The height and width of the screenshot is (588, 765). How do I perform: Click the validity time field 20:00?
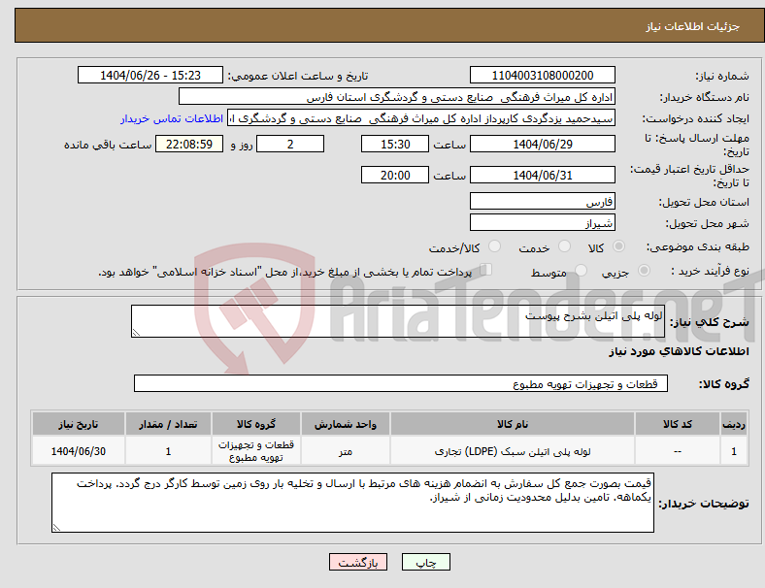(395, 175)
